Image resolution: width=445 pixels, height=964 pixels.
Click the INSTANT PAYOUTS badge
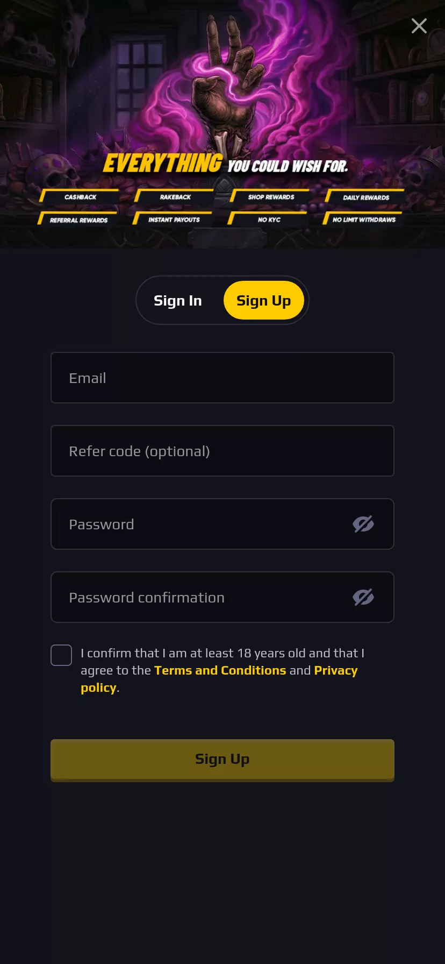tap(173, 219)
